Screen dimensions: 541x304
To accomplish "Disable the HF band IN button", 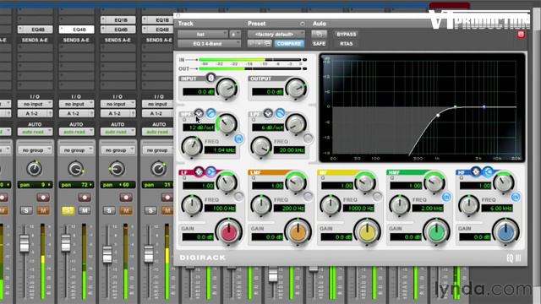I will click(516, 197).
